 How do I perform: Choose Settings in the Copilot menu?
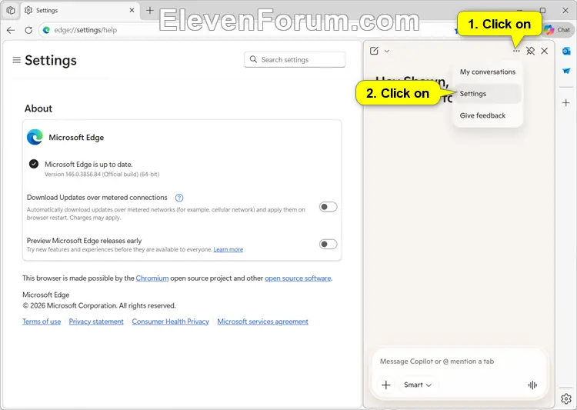pyautogui.click(x=488, y=94)
